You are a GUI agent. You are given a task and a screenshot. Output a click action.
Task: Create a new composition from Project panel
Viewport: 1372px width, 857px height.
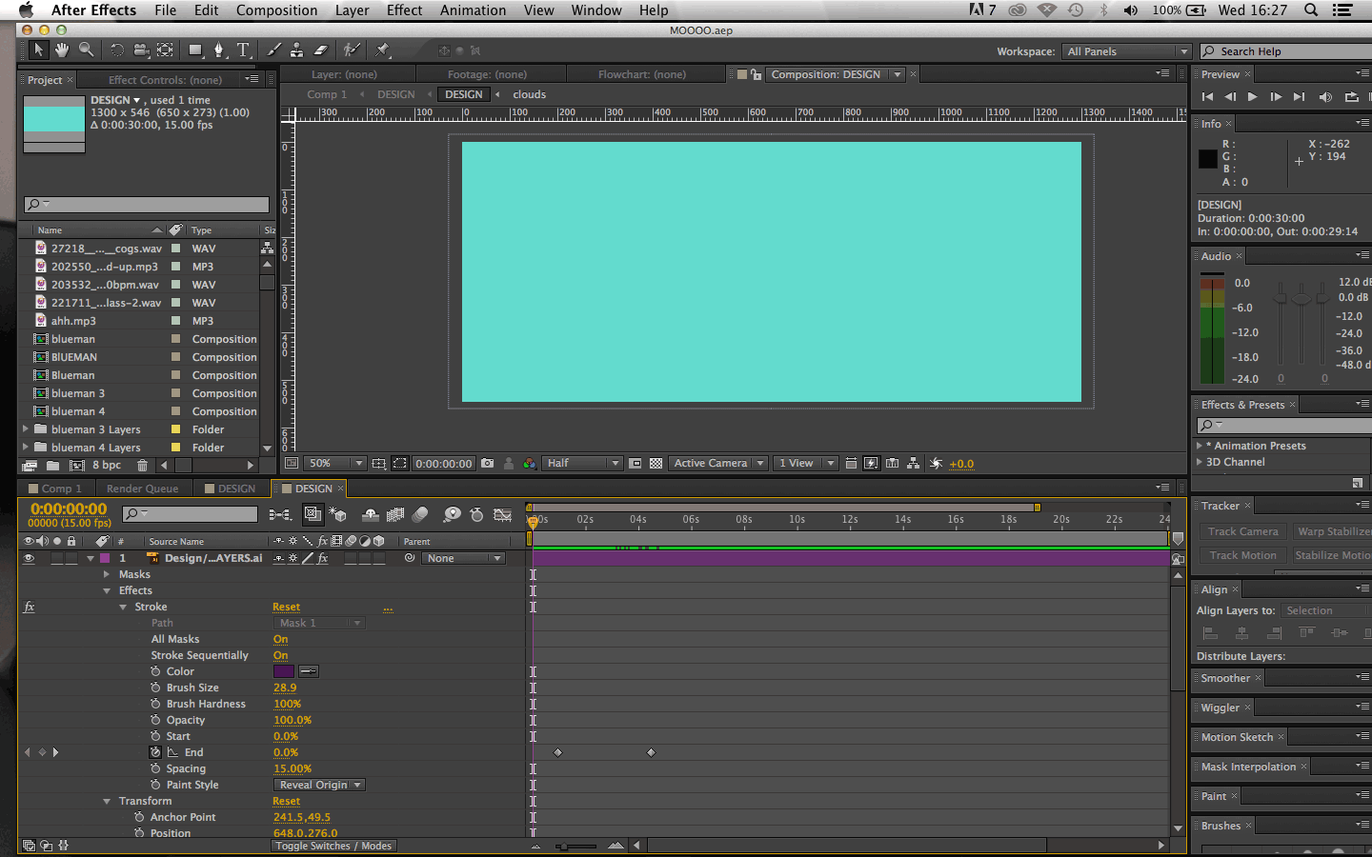[77, 466]
